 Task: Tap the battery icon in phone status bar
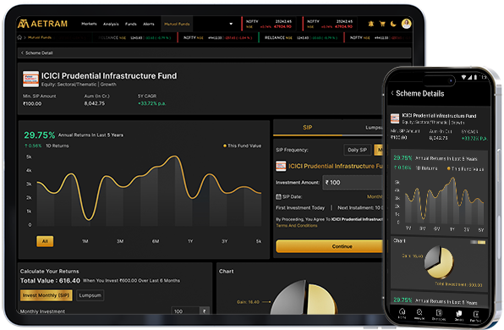point(475,77)
